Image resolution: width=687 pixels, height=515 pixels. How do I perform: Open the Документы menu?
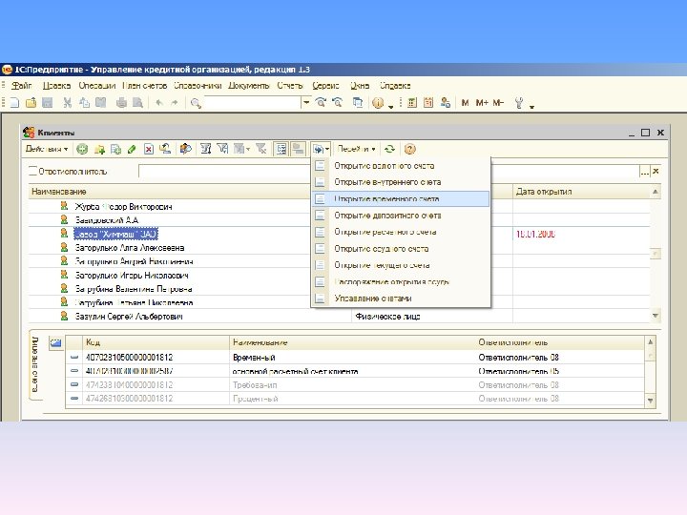coord(248,86)
